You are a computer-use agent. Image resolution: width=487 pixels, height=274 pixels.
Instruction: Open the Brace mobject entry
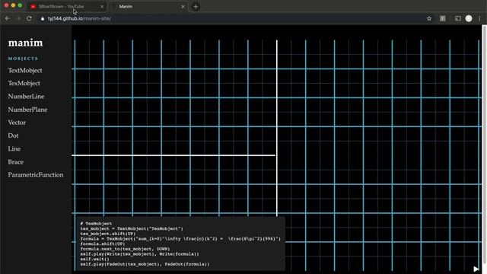point(16,162)
